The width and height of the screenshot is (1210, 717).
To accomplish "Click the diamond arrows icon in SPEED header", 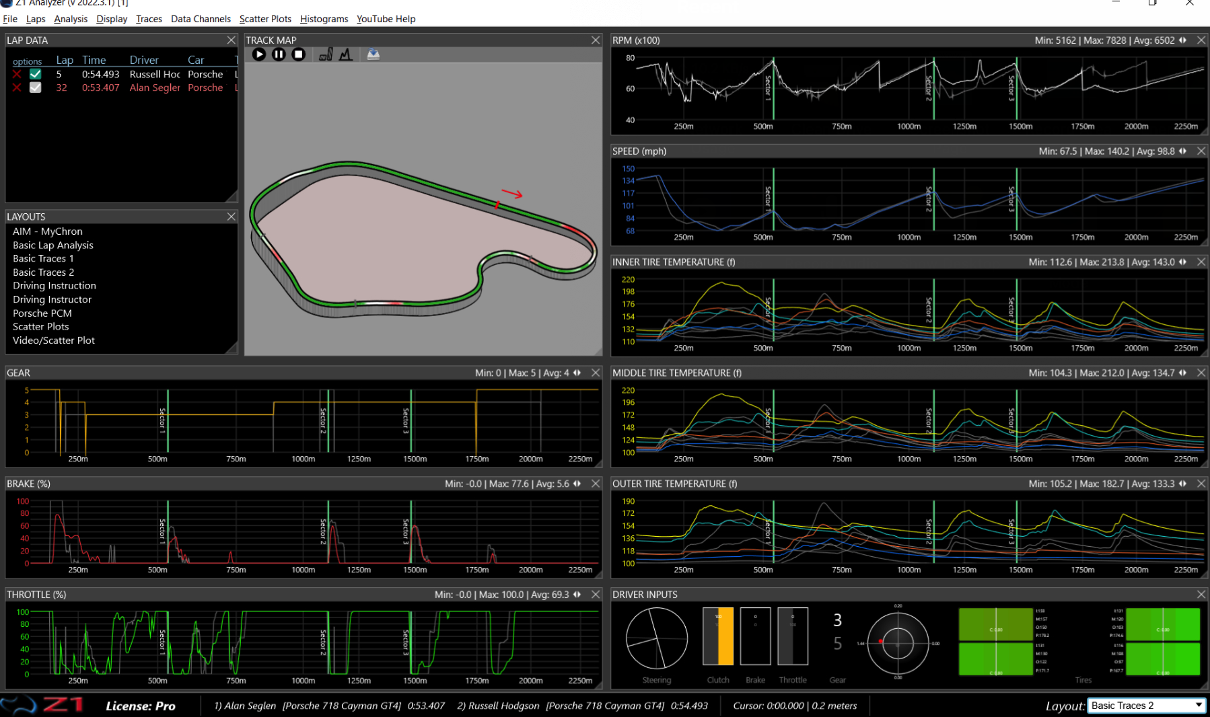I will coord(1182,151).
